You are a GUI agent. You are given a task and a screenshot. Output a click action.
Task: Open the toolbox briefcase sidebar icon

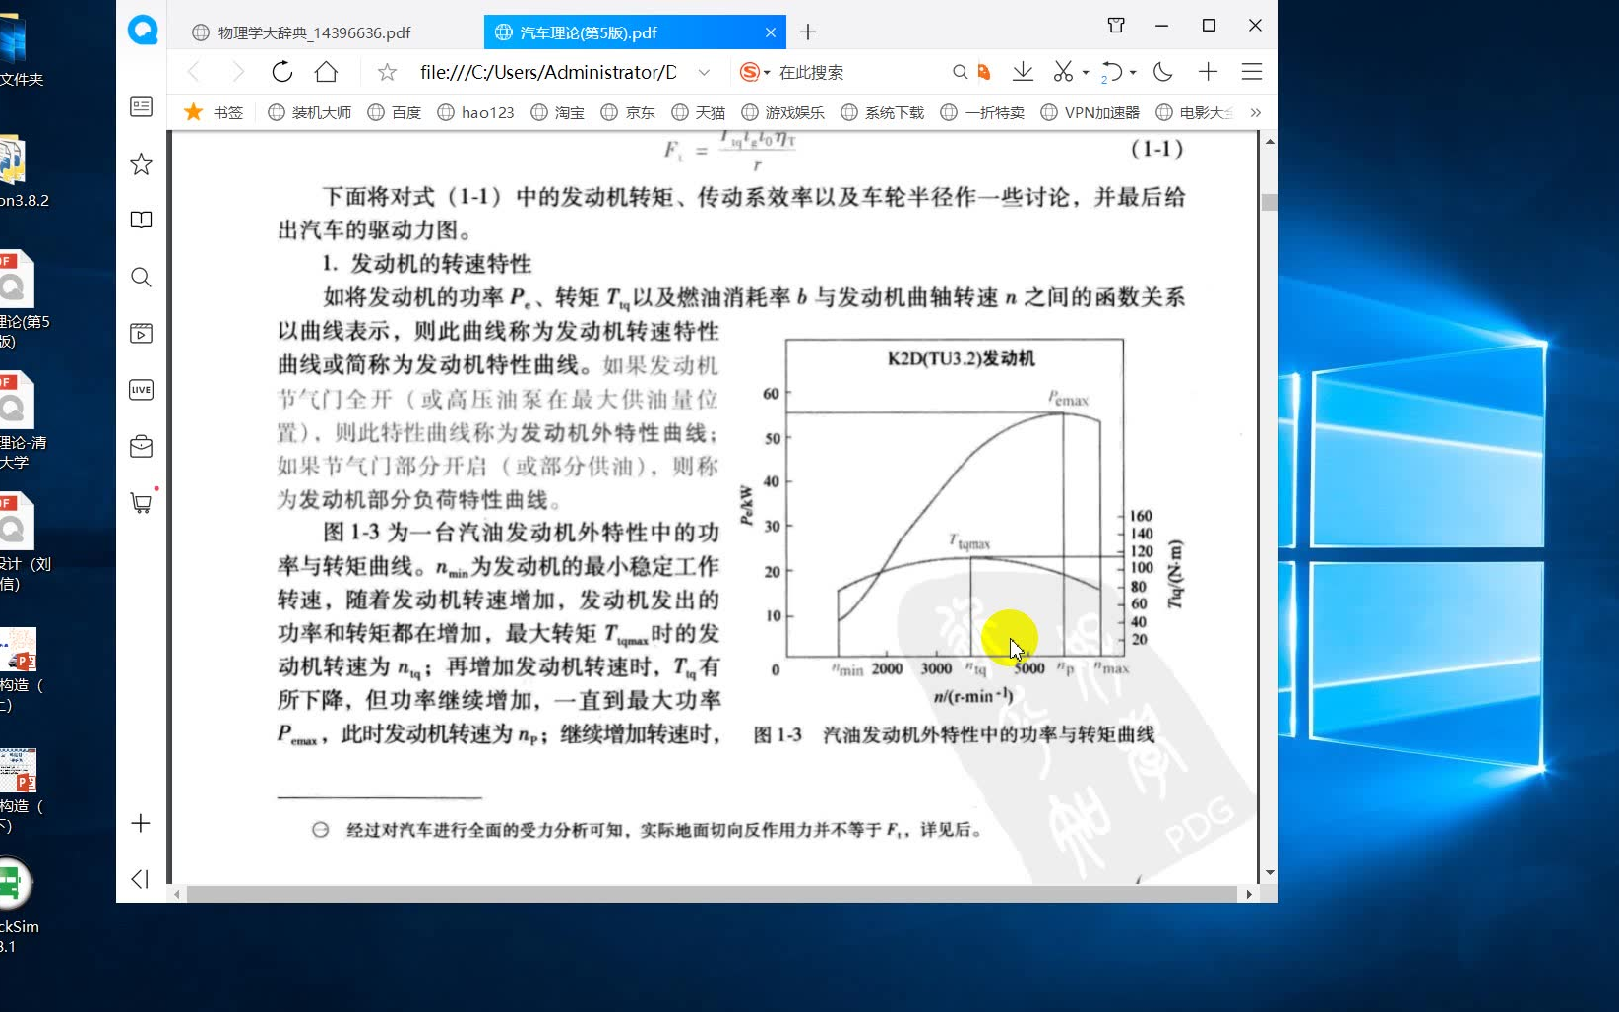pos(142,446)
